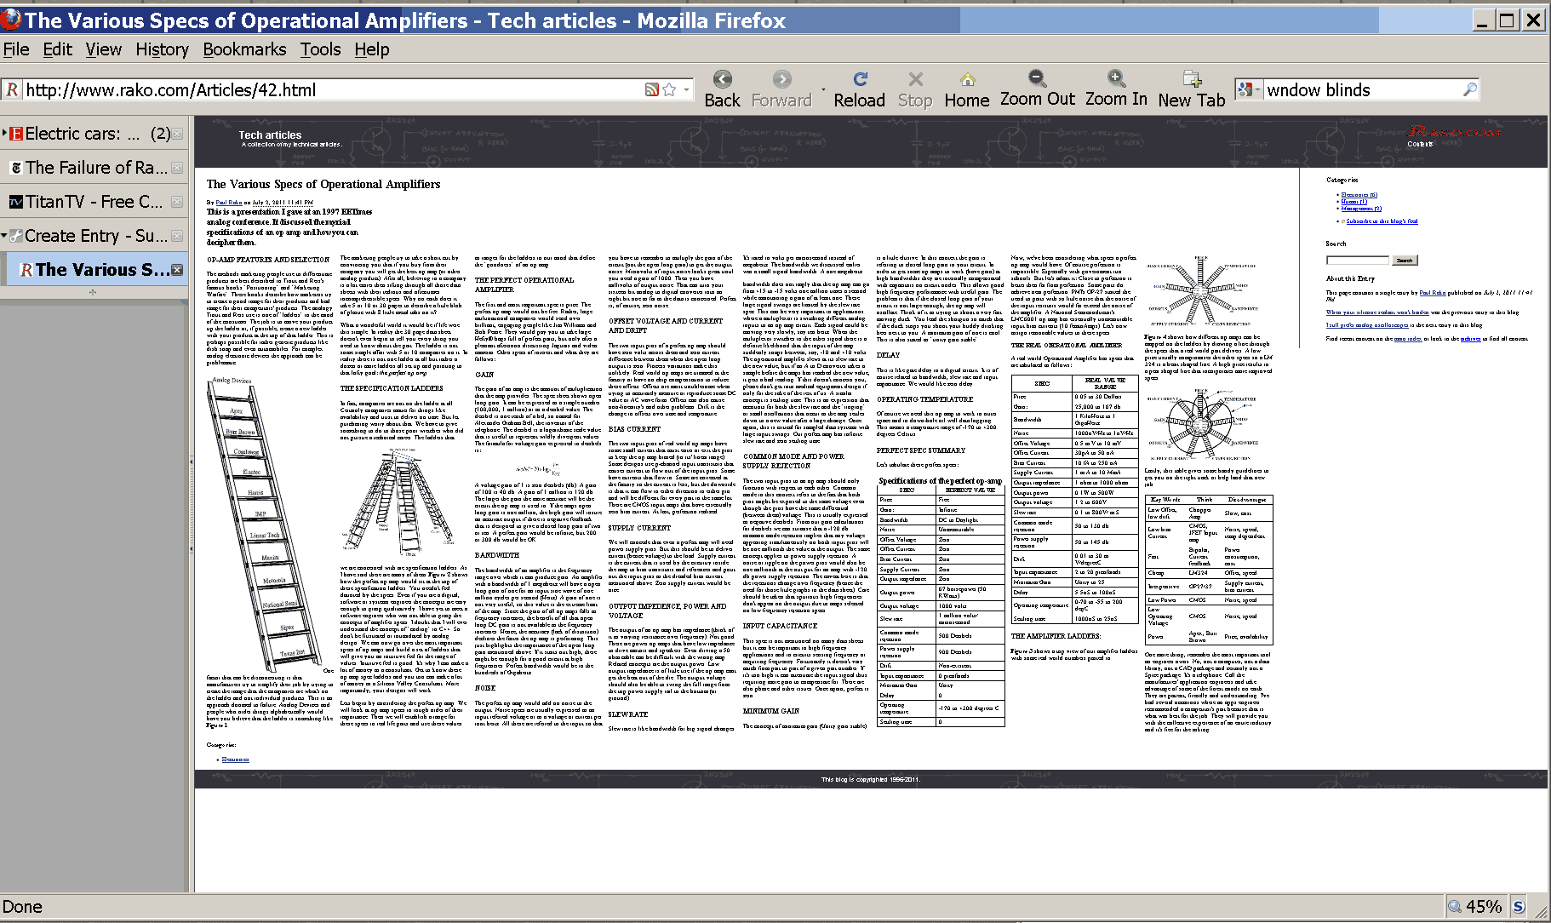Close the Electric cars tab

177,134
